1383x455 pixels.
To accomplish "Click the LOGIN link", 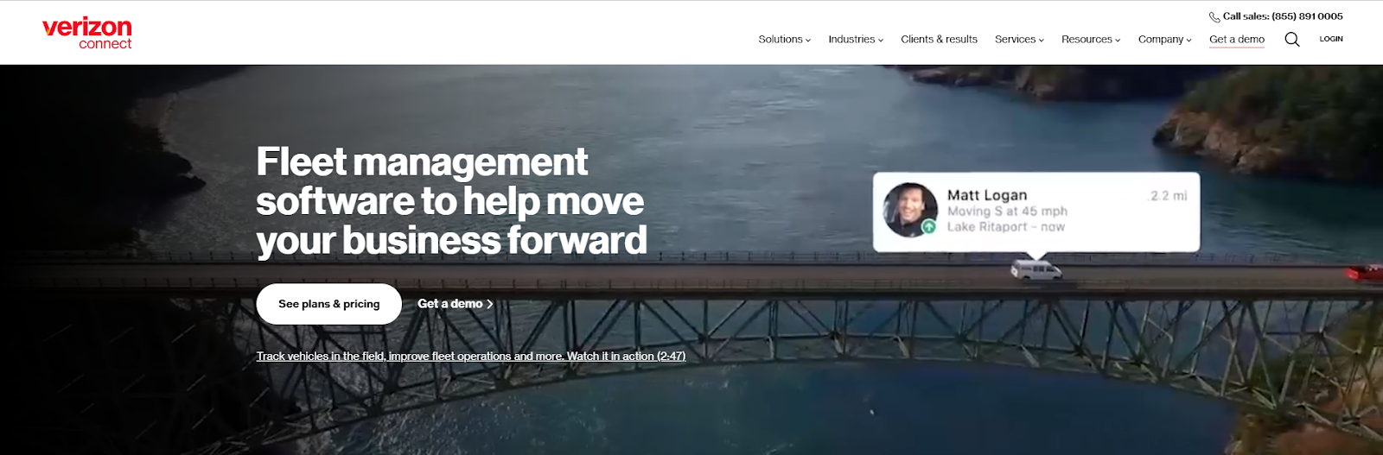I will [1331, 39].
